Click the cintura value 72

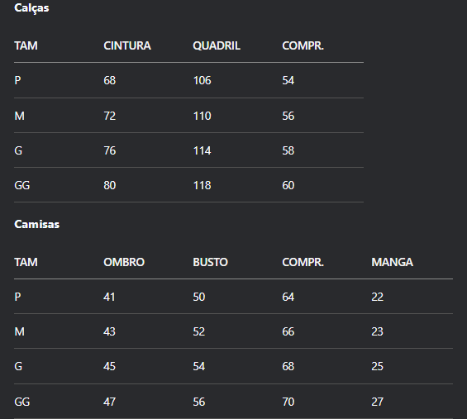click(x=110, y=116)
